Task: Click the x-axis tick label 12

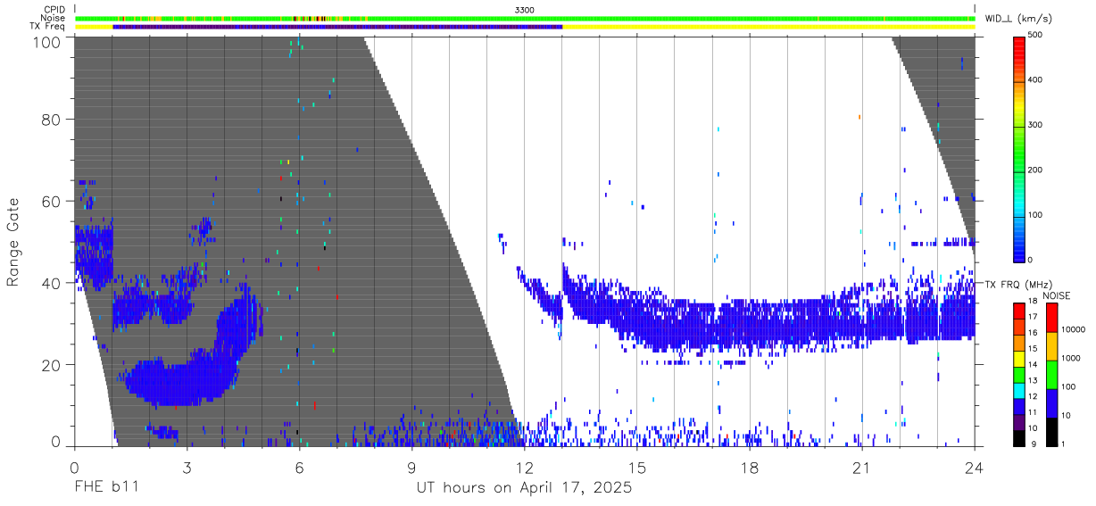Action: (x=524, y=468)
